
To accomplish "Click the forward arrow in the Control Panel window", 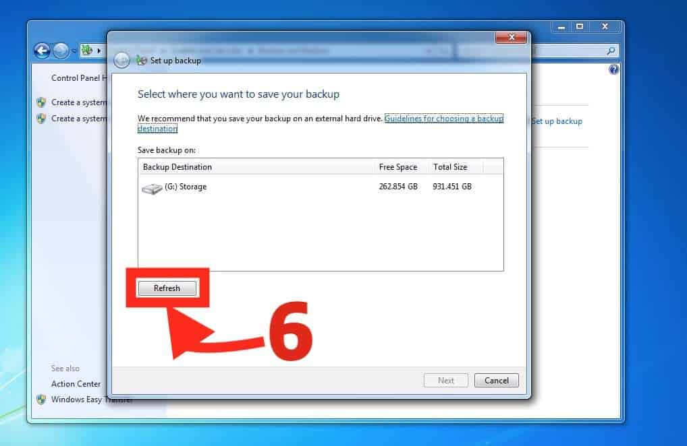I will [x=61, y=51].
